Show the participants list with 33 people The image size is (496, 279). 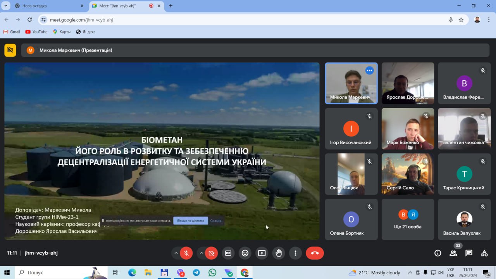tap(453, 253)
